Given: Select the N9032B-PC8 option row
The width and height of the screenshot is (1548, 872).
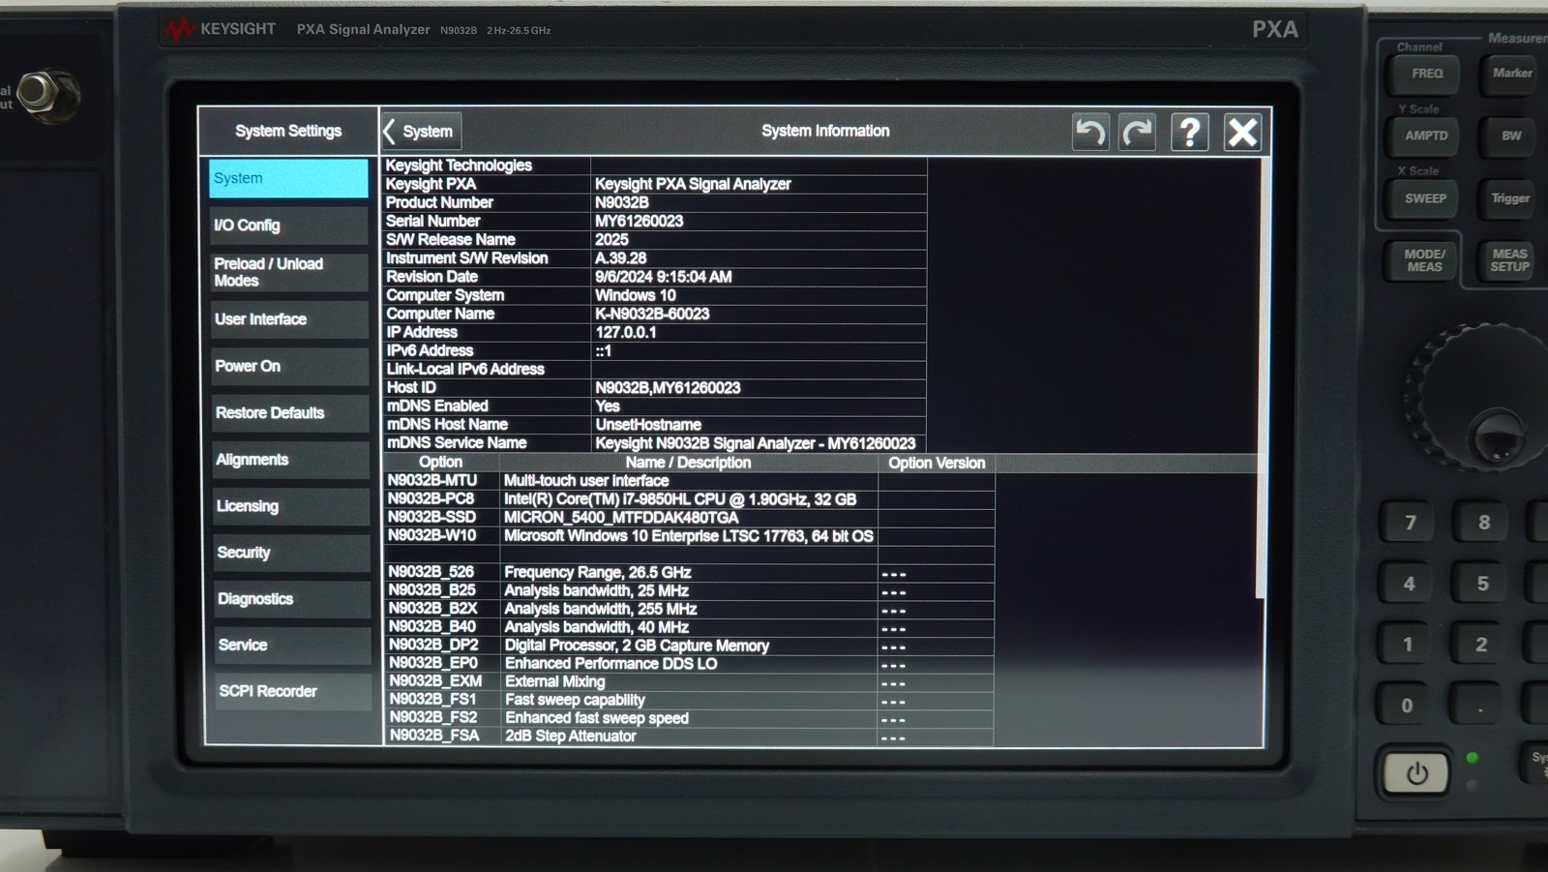Looking at the screenshot, I should pos(689,499).
